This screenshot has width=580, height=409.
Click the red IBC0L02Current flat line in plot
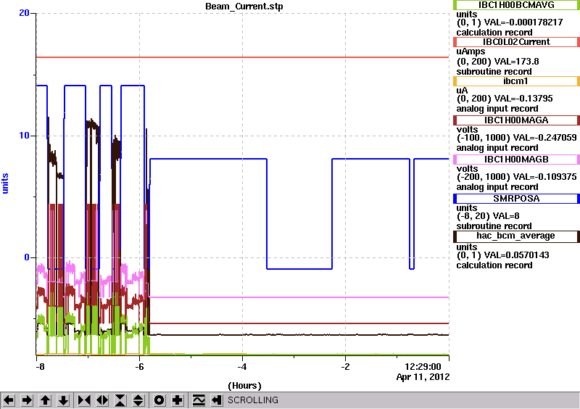[242, 57]
